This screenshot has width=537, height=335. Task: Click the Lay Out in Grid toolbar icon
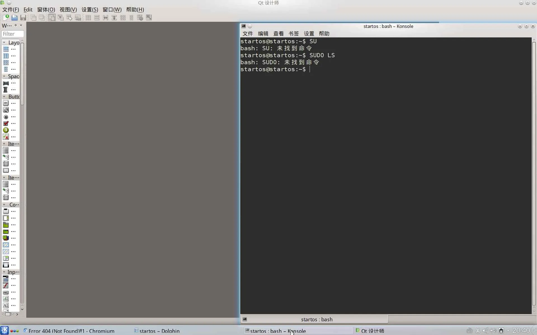click(123, 18)
